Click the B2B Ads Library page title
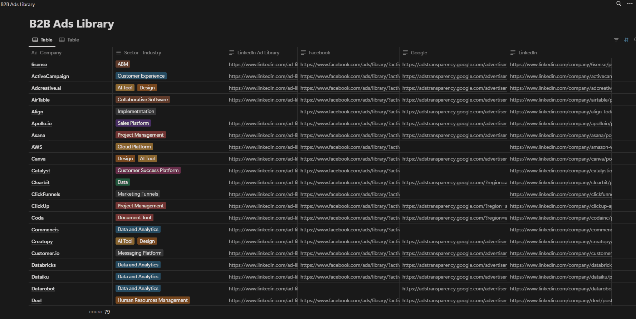Viewport: 636px width, 319px height. click(x=72, y=24)
